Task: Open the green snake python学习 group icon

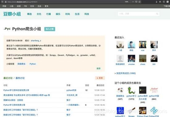Action: coord(131,90)
